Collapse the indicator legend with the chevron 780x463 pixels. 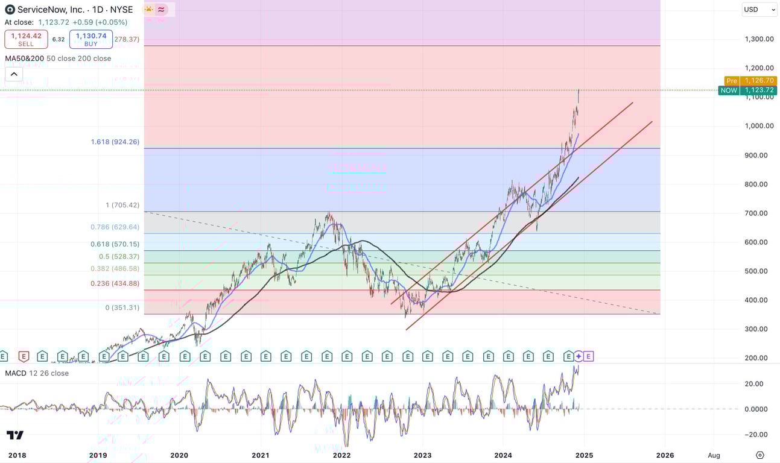[14, 74]
